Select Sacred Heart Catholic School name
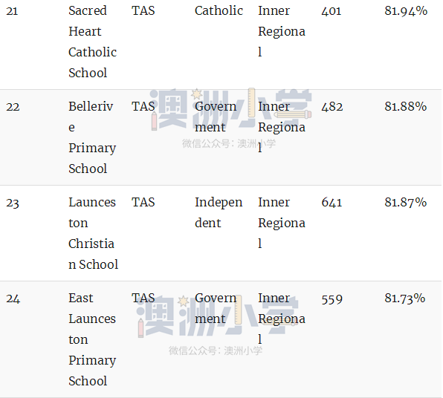Screen dimensions: 443x398 pos(92,42)
